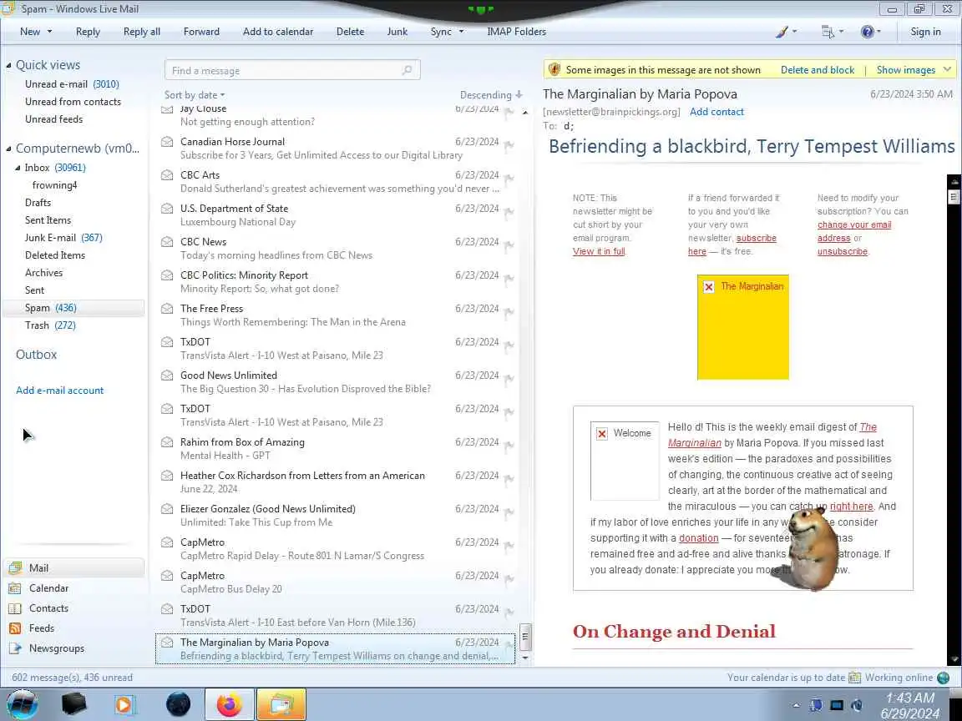Flag the CBC Politics: Minority Report message
The height and width of the screenshot is (721, 962).
509,279
